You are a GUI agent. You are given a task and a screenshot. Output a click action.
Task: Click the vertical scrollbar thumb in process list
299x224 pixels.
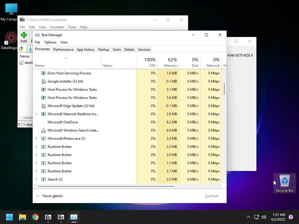point(224,89)
